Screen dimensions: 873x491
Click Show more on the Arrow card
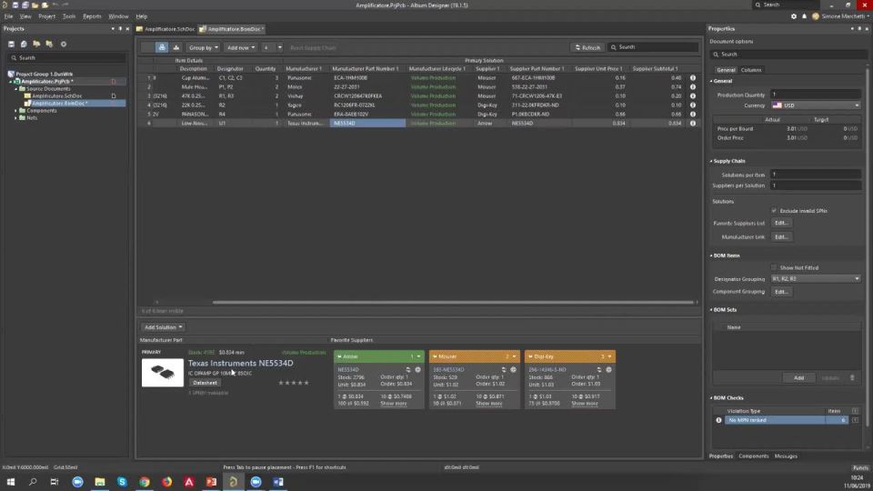394,404
